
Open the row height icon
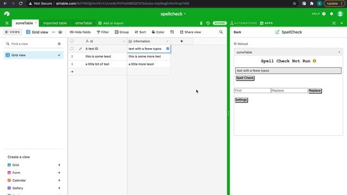click(x=172, y=32)
